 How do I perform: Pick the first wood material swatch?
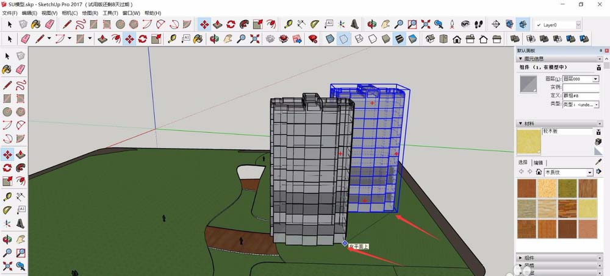[x=526, y=188]
